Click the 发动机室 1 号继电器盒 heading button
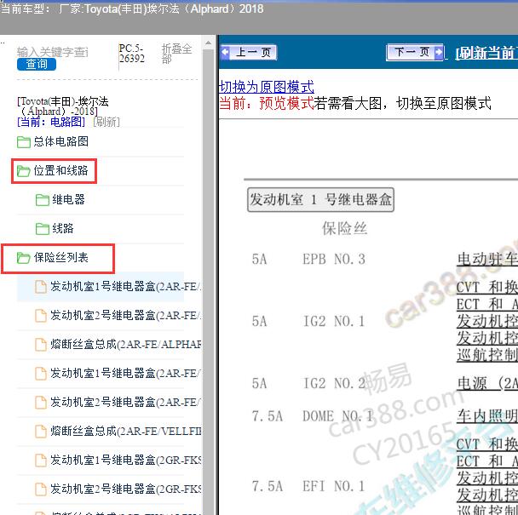Screen dimensions: 518x515 tap(320, 200)
